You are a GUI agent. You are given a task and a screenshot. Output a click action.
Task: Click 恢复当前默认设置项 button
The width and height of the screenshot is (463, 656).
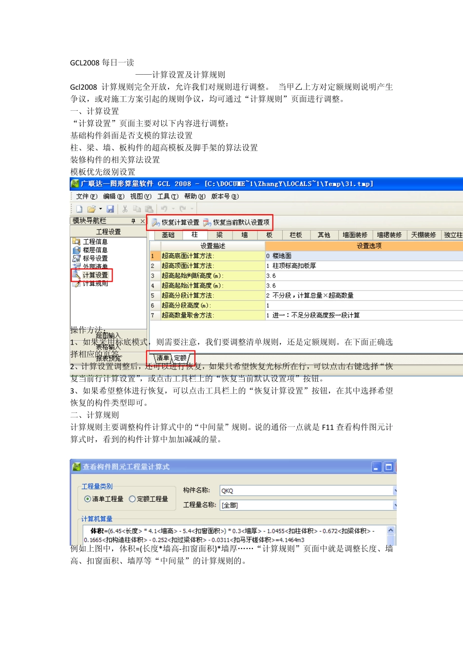236,223
